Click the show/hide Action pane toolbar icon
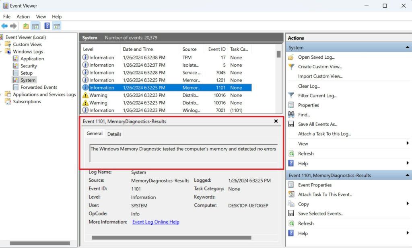 coord(57,26)
